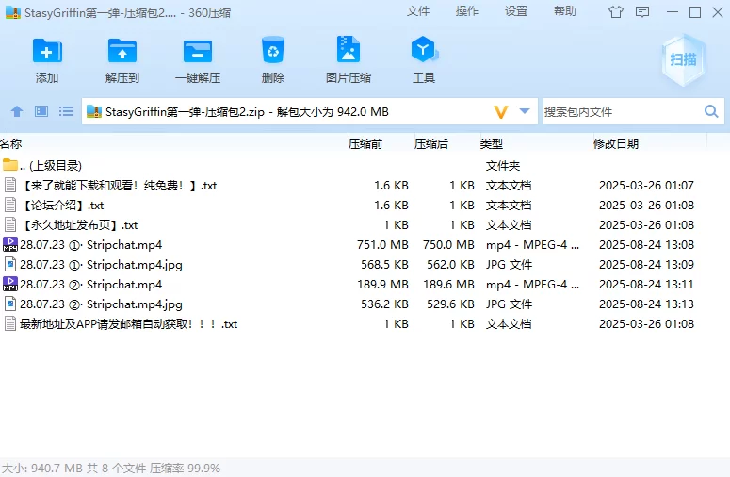
Task: Open the 图片压缩 image compression tool
Action: (x=349, y=49)
